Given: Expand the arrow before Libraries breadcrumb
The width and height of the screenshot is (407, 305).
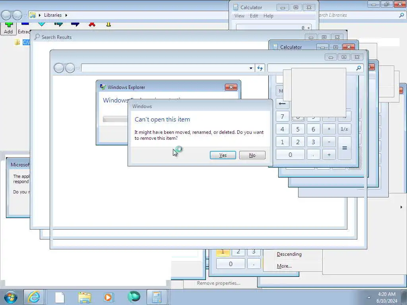Looking at the screenshot, I should [x=40, y=15].
